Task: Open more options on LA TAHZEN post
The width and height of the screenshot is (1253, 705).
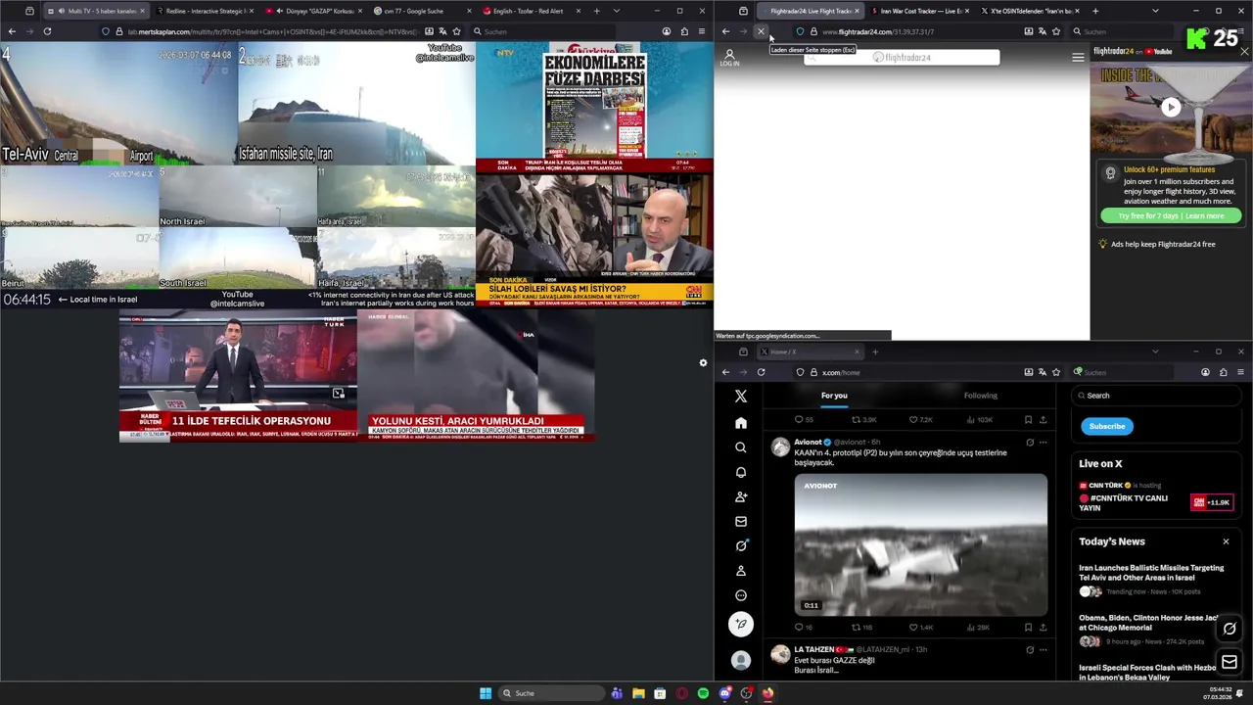Action: tap(1043, 649)
